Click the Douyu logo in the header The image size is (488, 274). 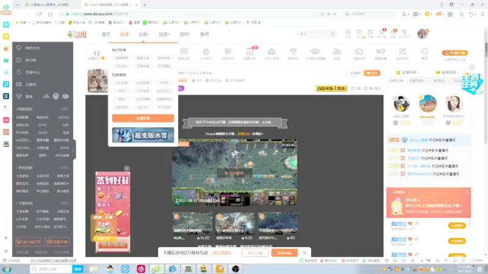click(77, 34)
